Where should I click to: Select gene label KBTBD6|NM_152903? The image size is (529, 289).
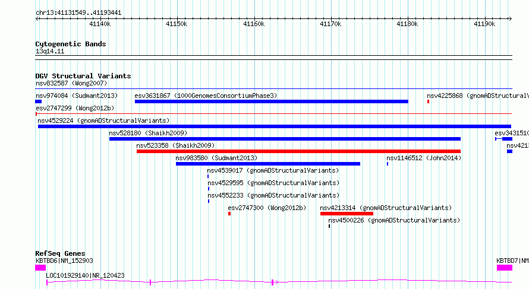coord(64,261)
